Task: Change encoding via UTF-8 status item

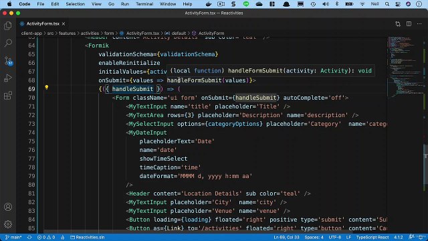Action: pos(334,237)
